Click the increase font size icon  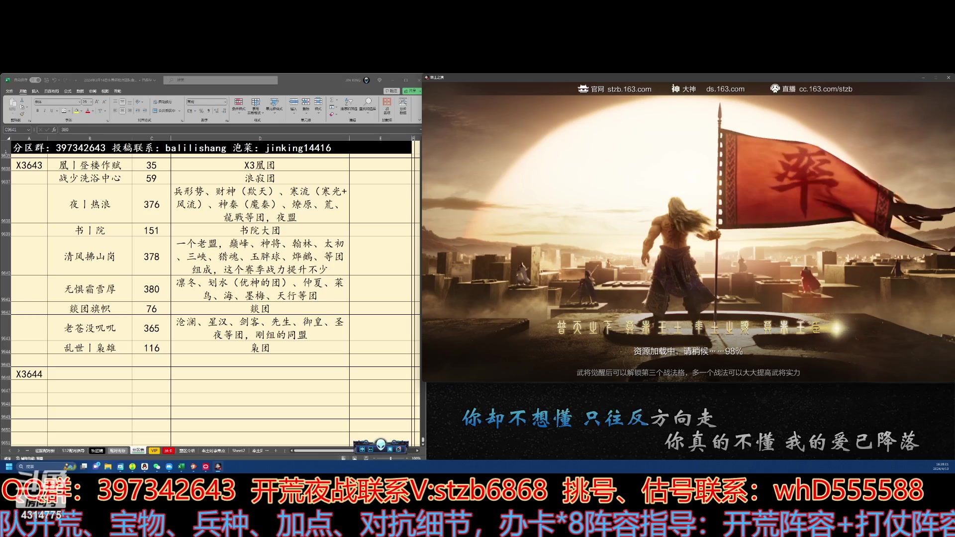pos(97,102)
